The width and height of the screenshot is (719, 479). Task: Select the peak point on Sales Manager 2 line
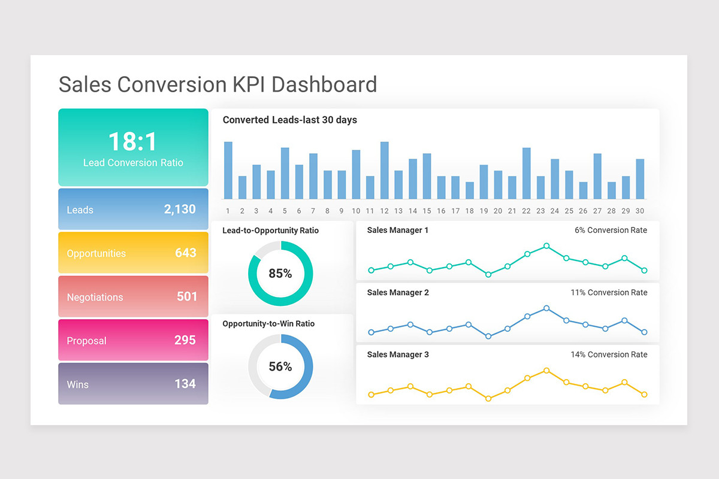tap(546, 308)
